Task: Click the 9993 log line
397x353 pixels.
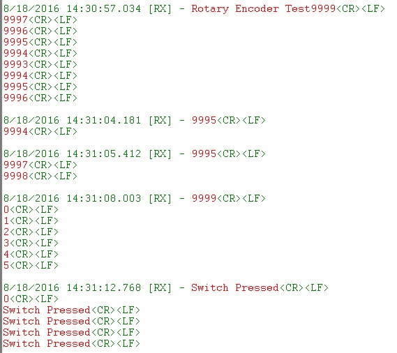Action: coord(40,65)
